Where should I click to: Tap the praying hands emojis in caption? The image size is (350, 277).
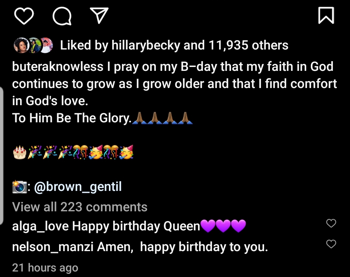point(163,118)
